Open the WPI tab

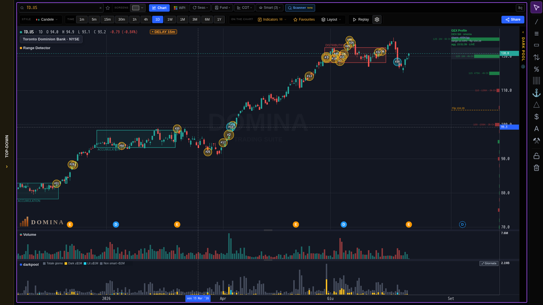click(x=179, y=8)
